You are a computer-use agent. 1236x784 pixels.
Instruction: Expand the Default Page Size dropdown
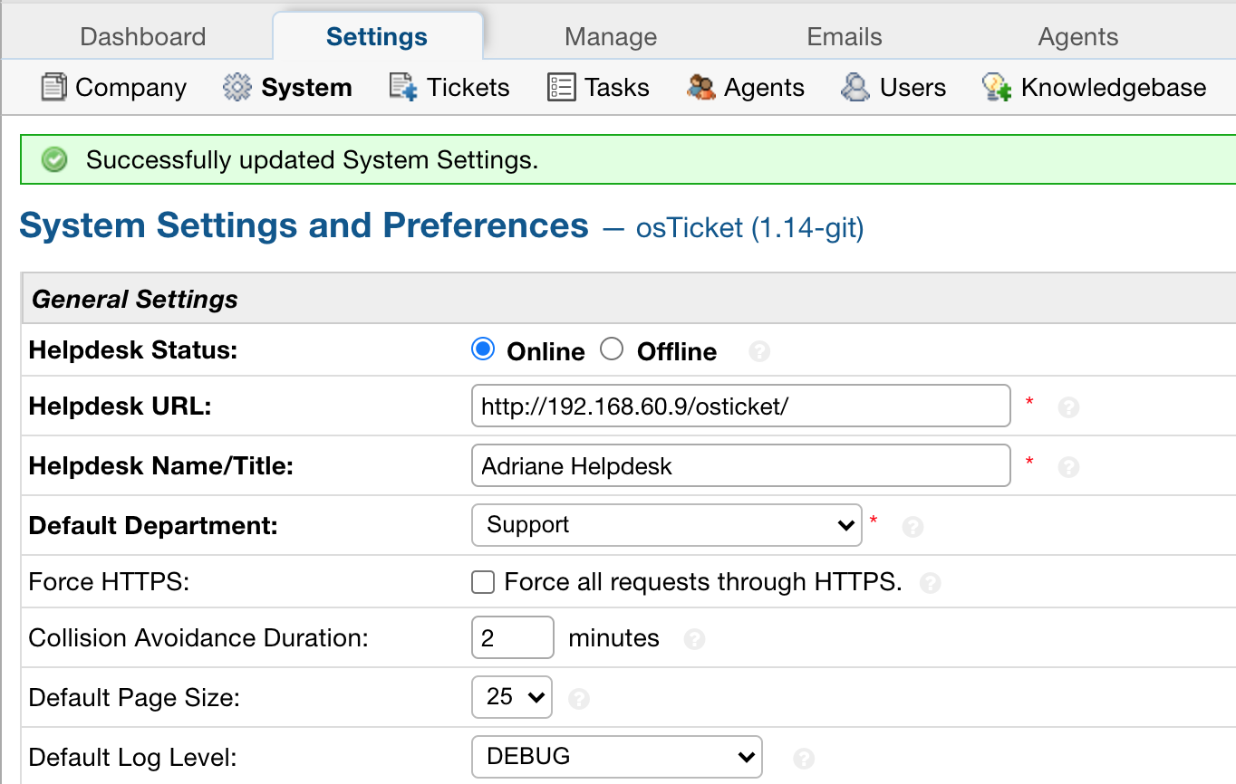click(512, 697)
